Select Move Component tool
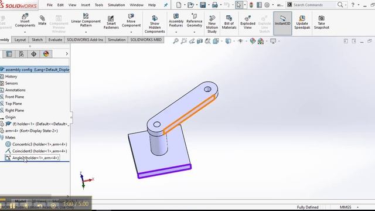This screenshot has height=211, width=375. 131,21
